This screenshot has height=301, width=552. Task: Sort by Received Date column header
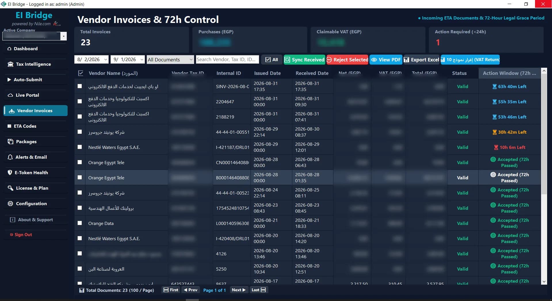click(x=312, y=73)
